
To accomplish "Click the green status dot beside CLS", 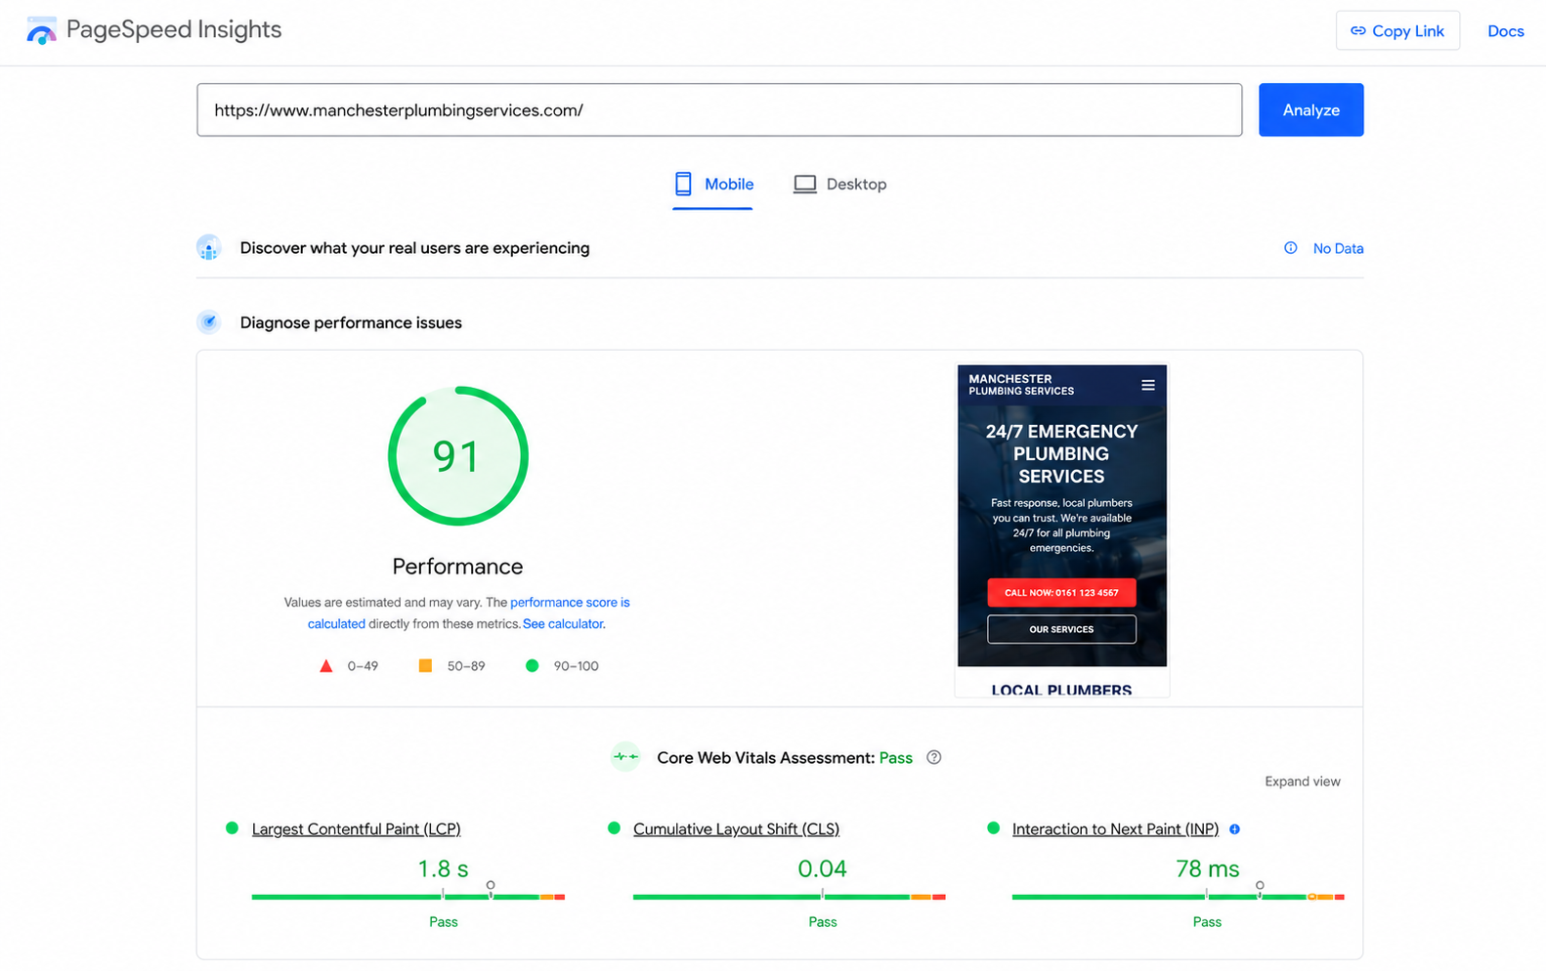I will coord(614,828).
